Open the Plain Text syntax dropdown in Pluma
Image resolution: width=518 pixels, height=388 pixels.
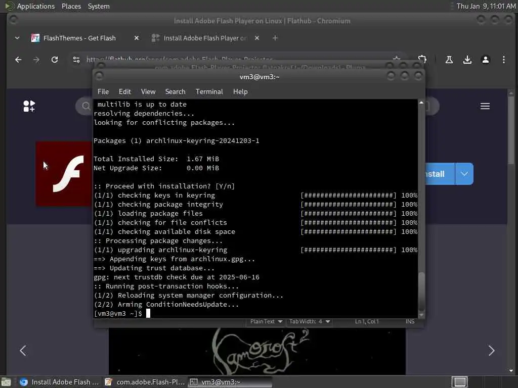point(266,321)
